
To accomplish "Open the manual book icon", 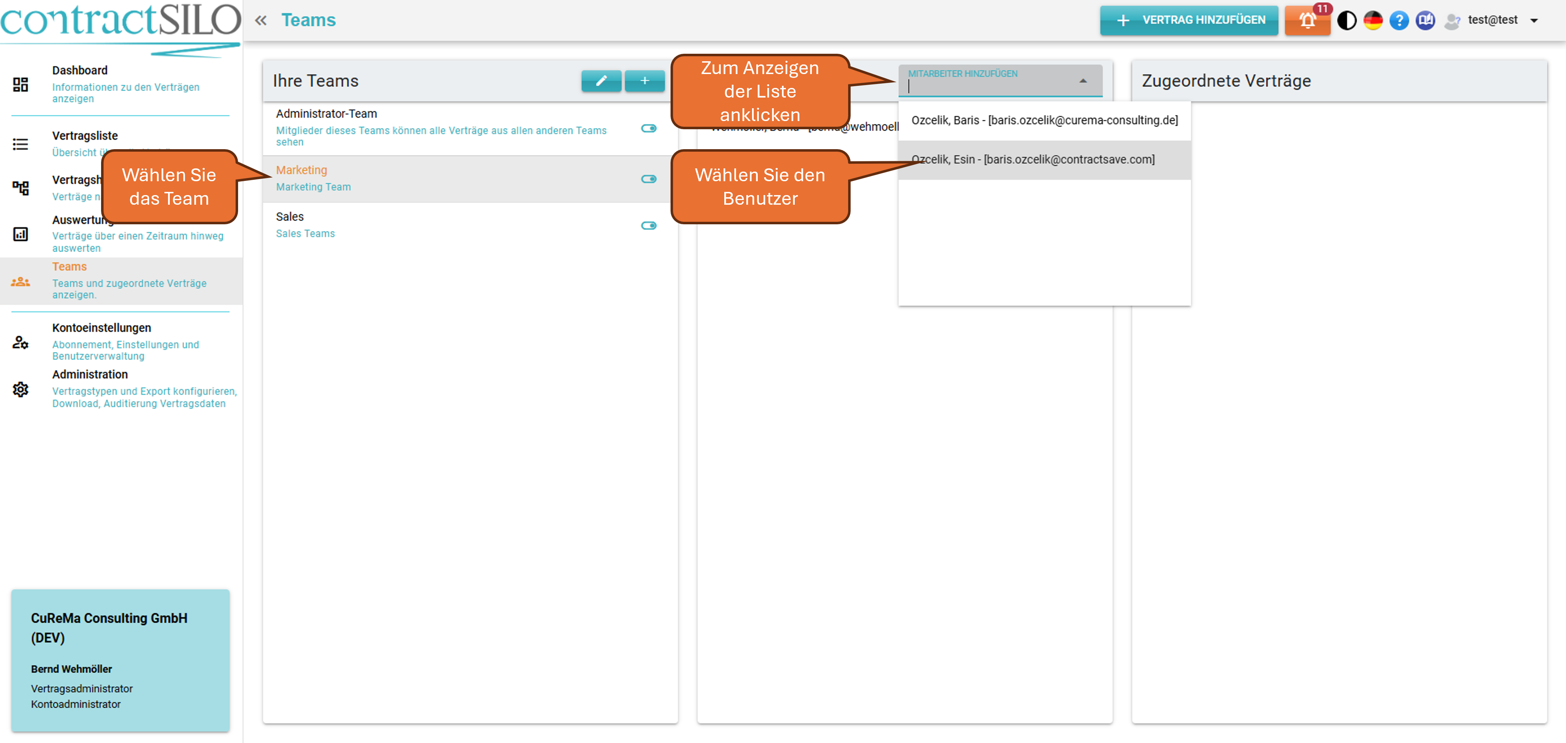I will (x=1425, y=21).
